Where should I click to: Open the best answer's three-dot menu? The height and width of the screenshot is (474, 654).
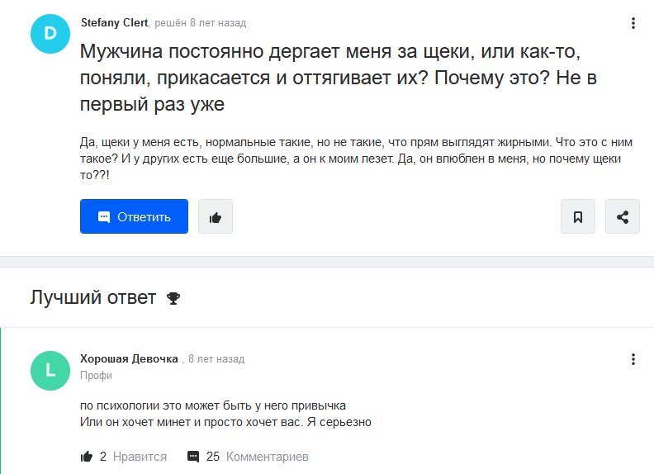tap(633, 359)
